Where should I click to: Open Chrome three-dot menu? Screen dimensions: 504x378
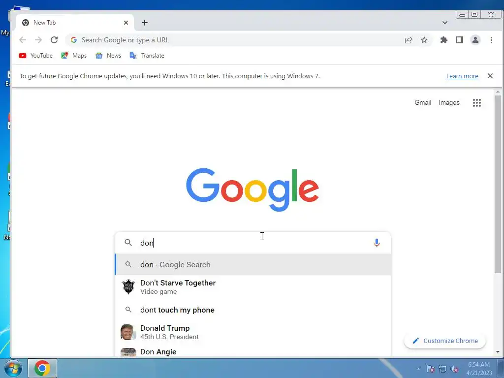pyautogui.click(x=491, y=40)
